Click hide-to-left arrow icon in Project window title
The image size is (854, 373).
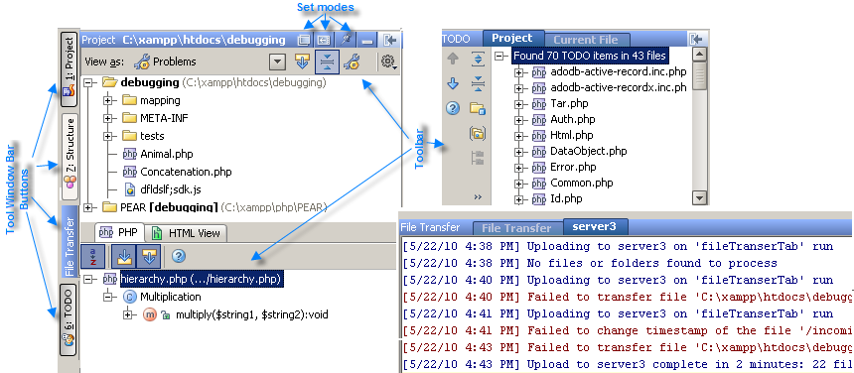(x=390, y=41)
